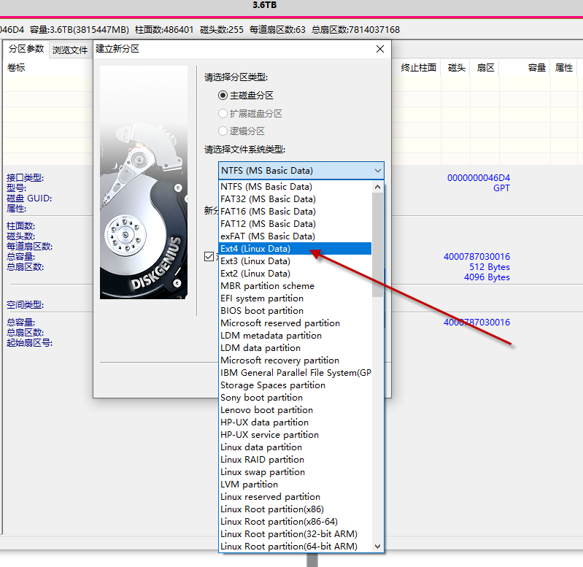The height and width of the screenshot is (567, 583).
Task: Click the 终止柱面 column header
Action: tap(418, 68)
